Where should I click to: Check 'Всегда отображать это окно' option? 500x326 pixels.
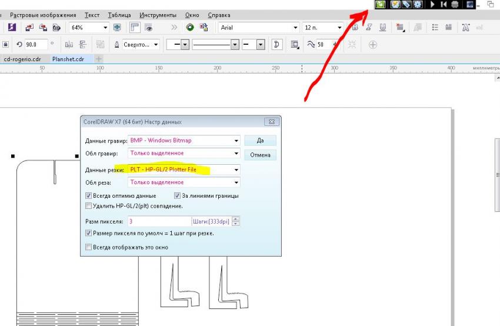(89, 247)
